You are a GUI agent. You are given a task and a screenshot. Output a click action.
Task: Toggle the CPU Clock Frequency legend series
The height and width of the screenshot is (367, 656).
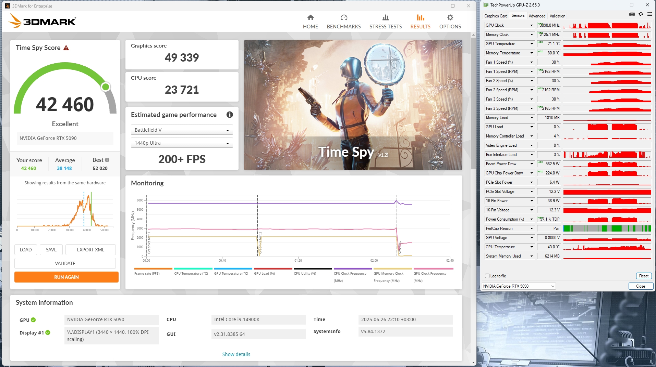coord(353,275)
